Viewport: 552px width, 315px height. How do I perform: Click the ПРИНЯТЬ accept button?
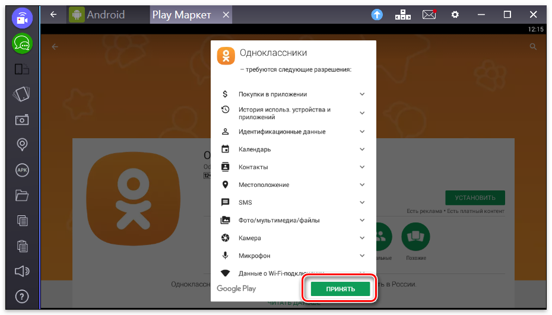pyautogui.click(x=340, y=289)
